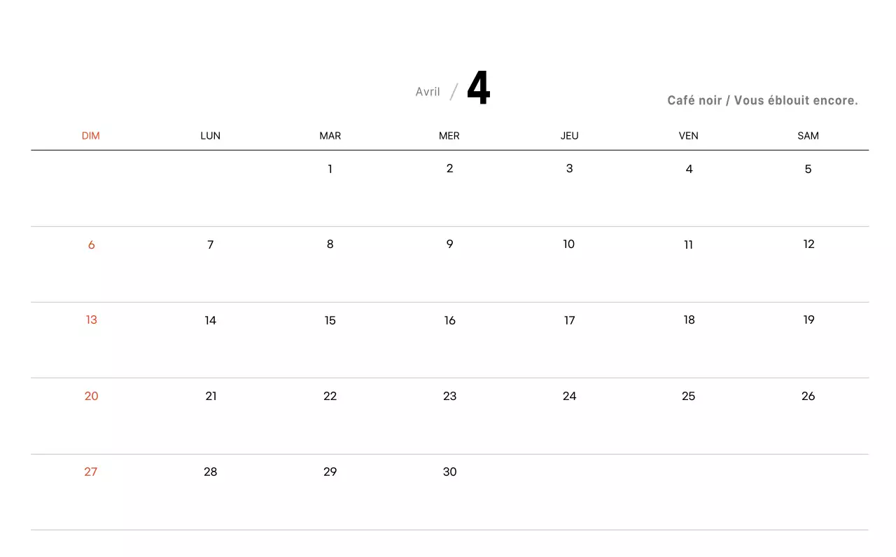Screen dimensions: 896x557
Task: Click the DIM column header
Action: 91,136
